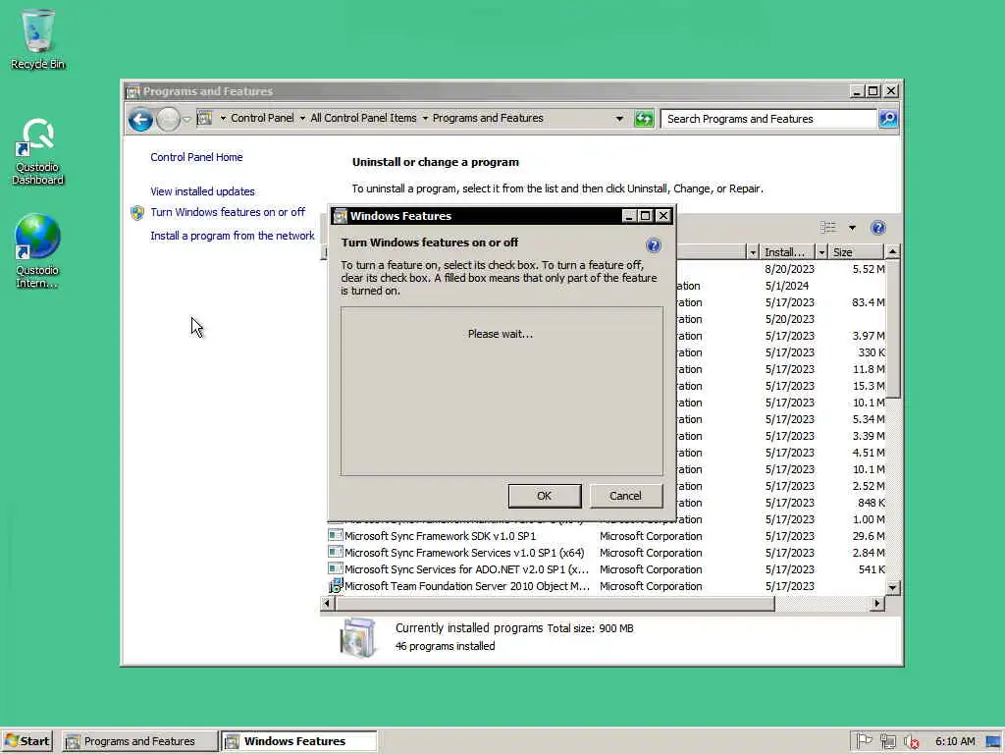Sort by the Size column header
This screenshot has height=754, width=1005.
(x=856, y=252)
